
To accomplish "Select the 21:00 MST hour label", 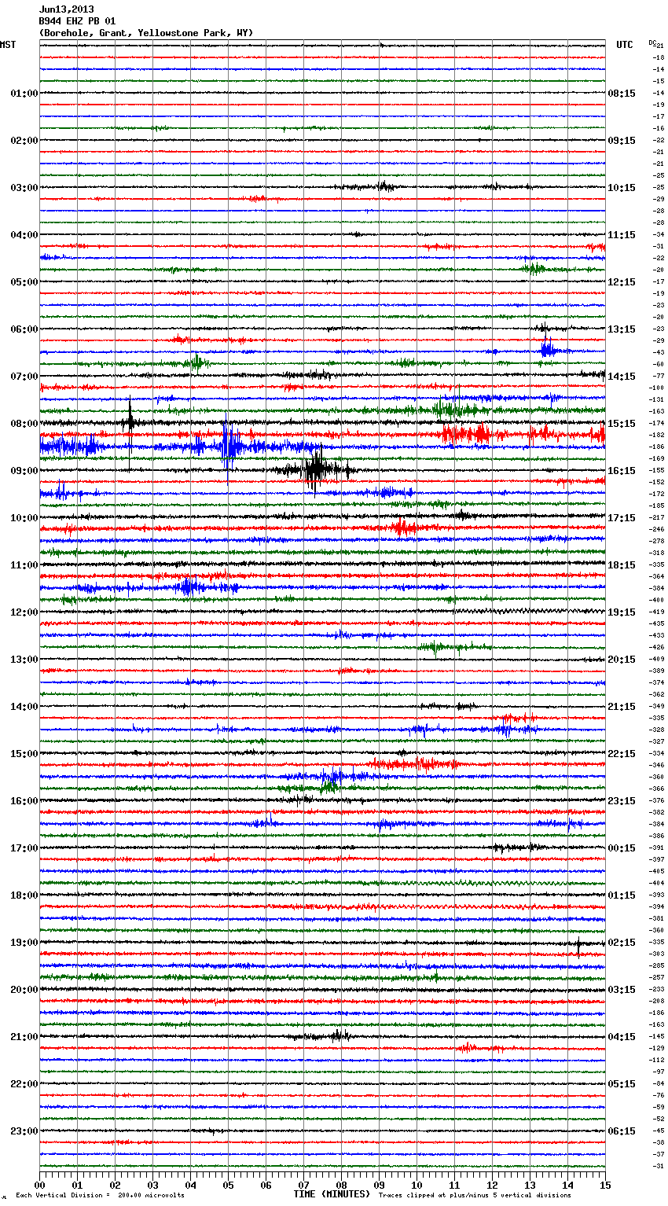I will coord(24,1037).
